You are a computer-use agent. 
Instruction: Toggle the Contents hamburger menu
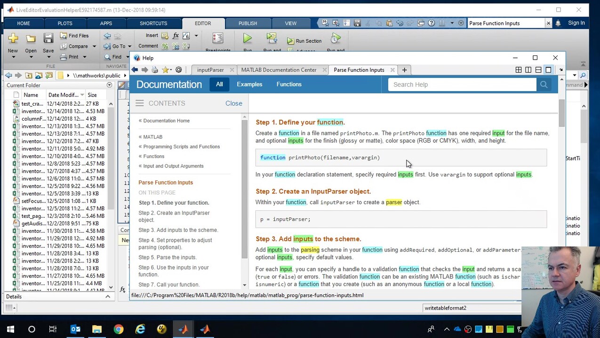pyautogui.click(x=139, y=103)
